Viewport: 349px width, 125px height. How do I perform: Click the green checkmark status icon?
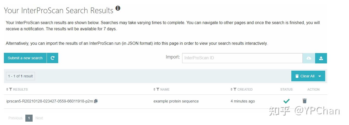click(x=286, y=101)
